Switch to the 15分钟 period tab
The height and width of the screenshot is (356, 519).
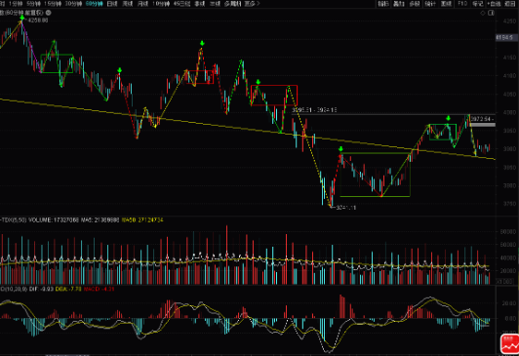click(x=53, y=4)
